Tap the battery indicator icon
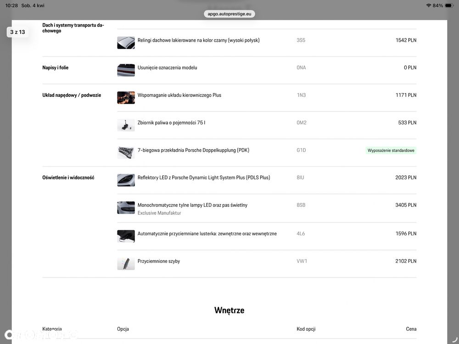Viewport: 459px width, 344px height. 449,5
